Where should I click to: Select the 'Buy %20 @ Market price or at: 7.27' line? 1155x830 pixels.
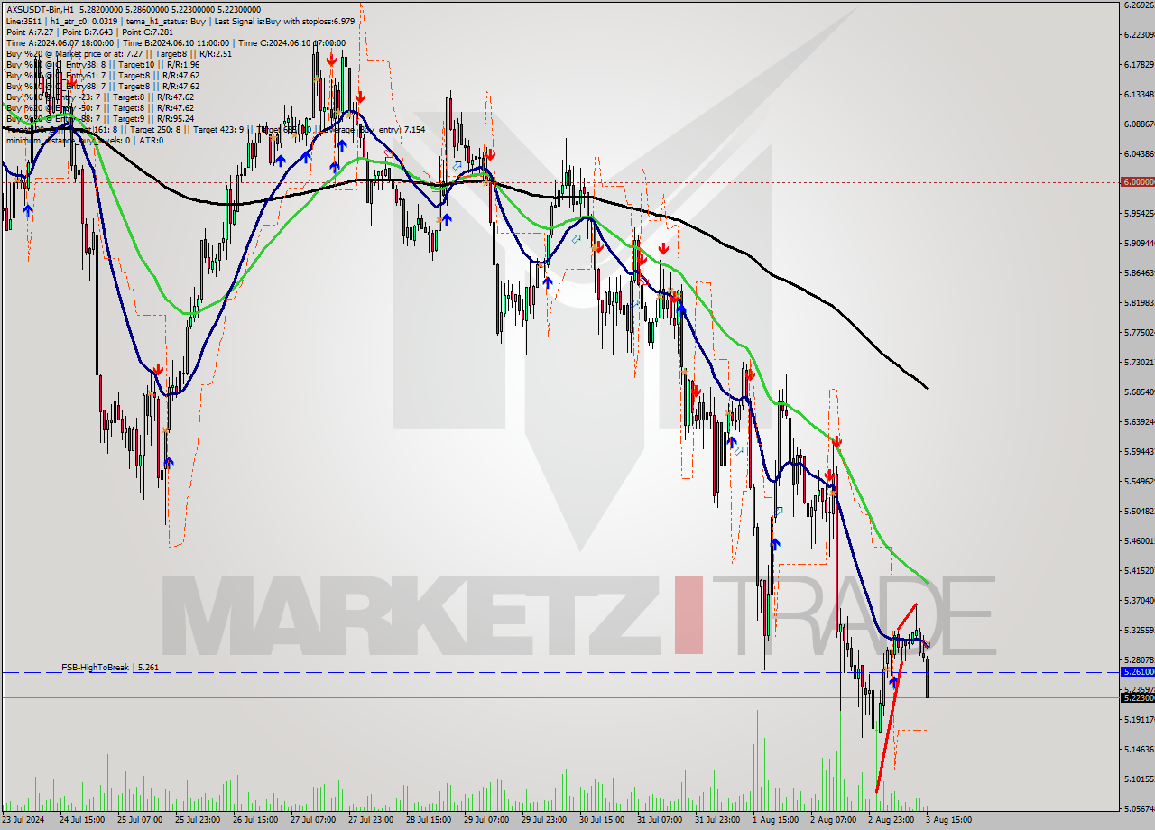pos(118,53)
